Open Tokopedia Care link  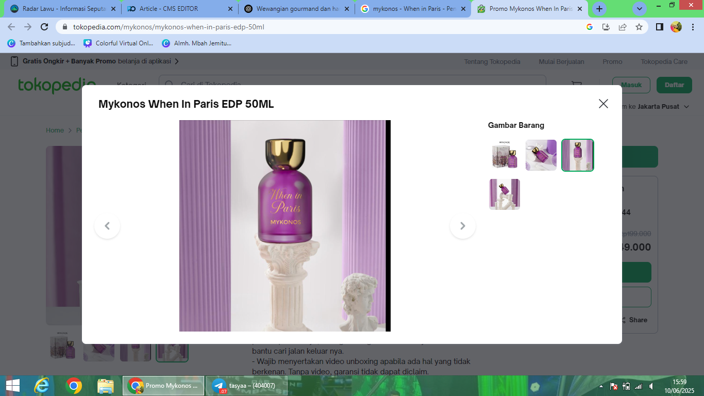point(664,61)
